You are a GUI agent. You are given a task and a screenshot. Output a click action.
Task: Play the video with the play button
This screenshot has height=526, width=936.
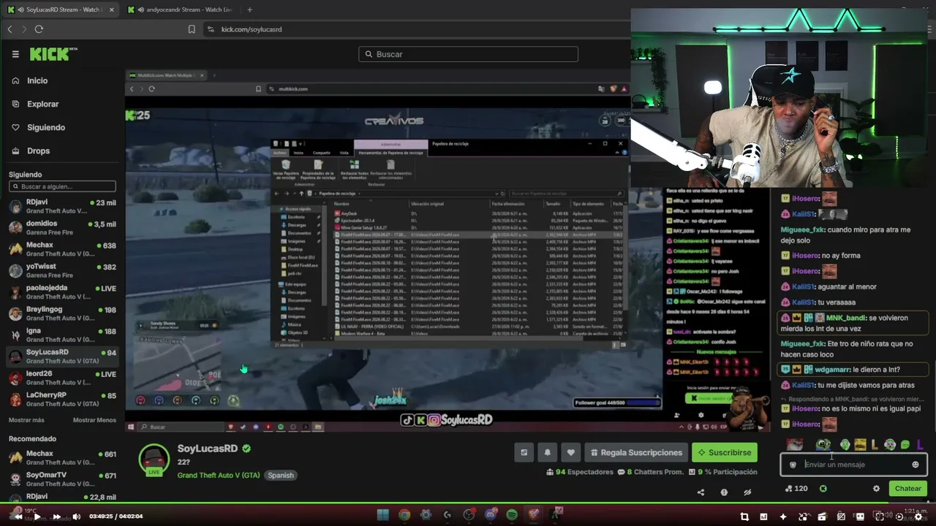[x=37, y=517]
